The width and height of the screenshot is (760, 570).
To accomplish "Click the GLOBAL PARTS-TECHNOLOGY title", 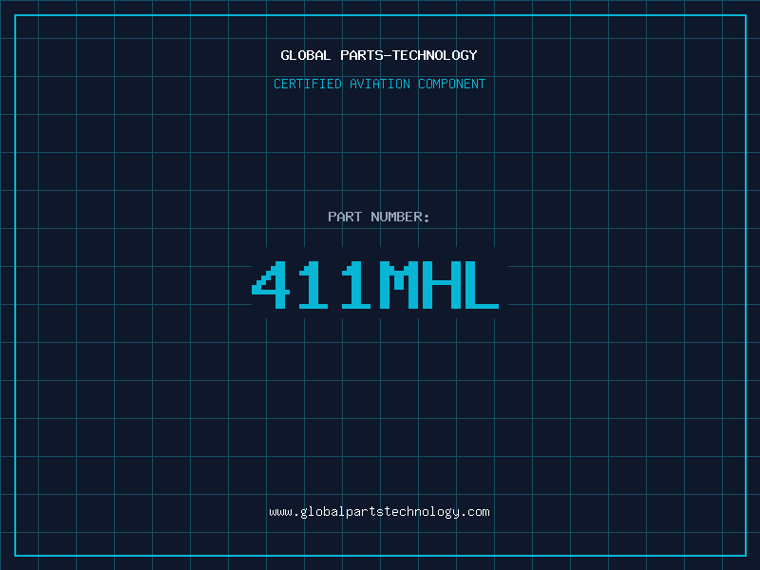I will (379, 55).
